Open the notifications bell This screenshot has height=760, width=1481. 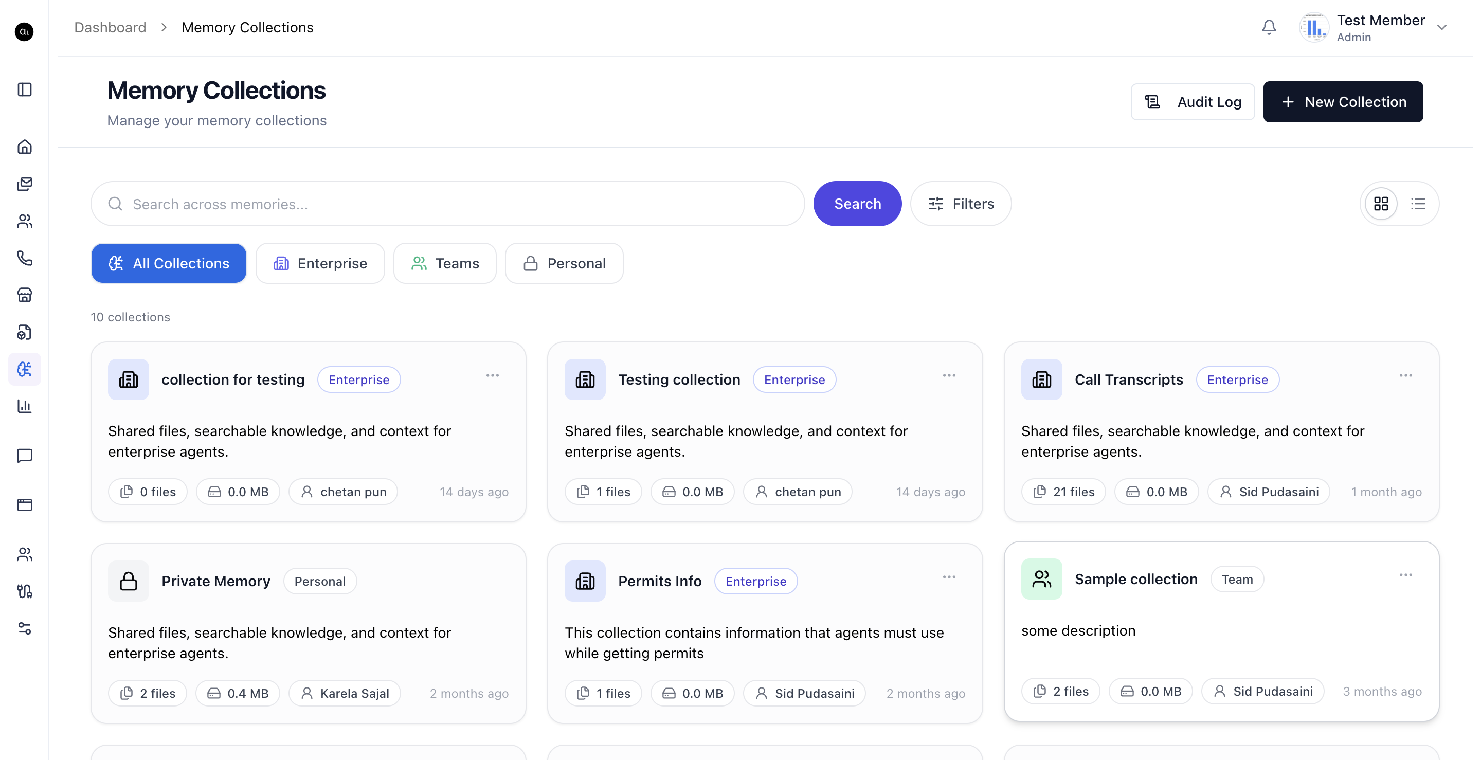[x=1268, y=27]
